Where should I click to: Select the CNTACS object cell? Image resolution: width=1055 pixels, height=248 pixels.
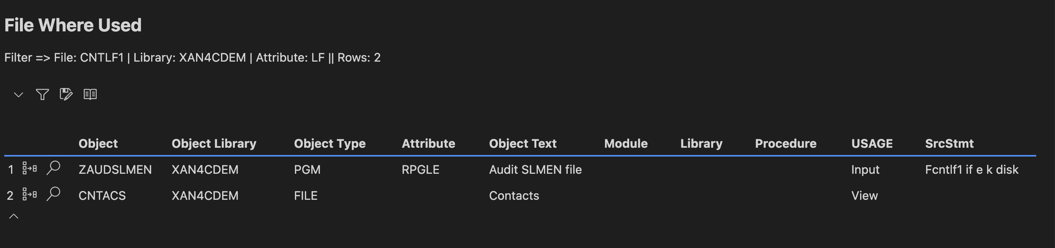click(102, 196)
